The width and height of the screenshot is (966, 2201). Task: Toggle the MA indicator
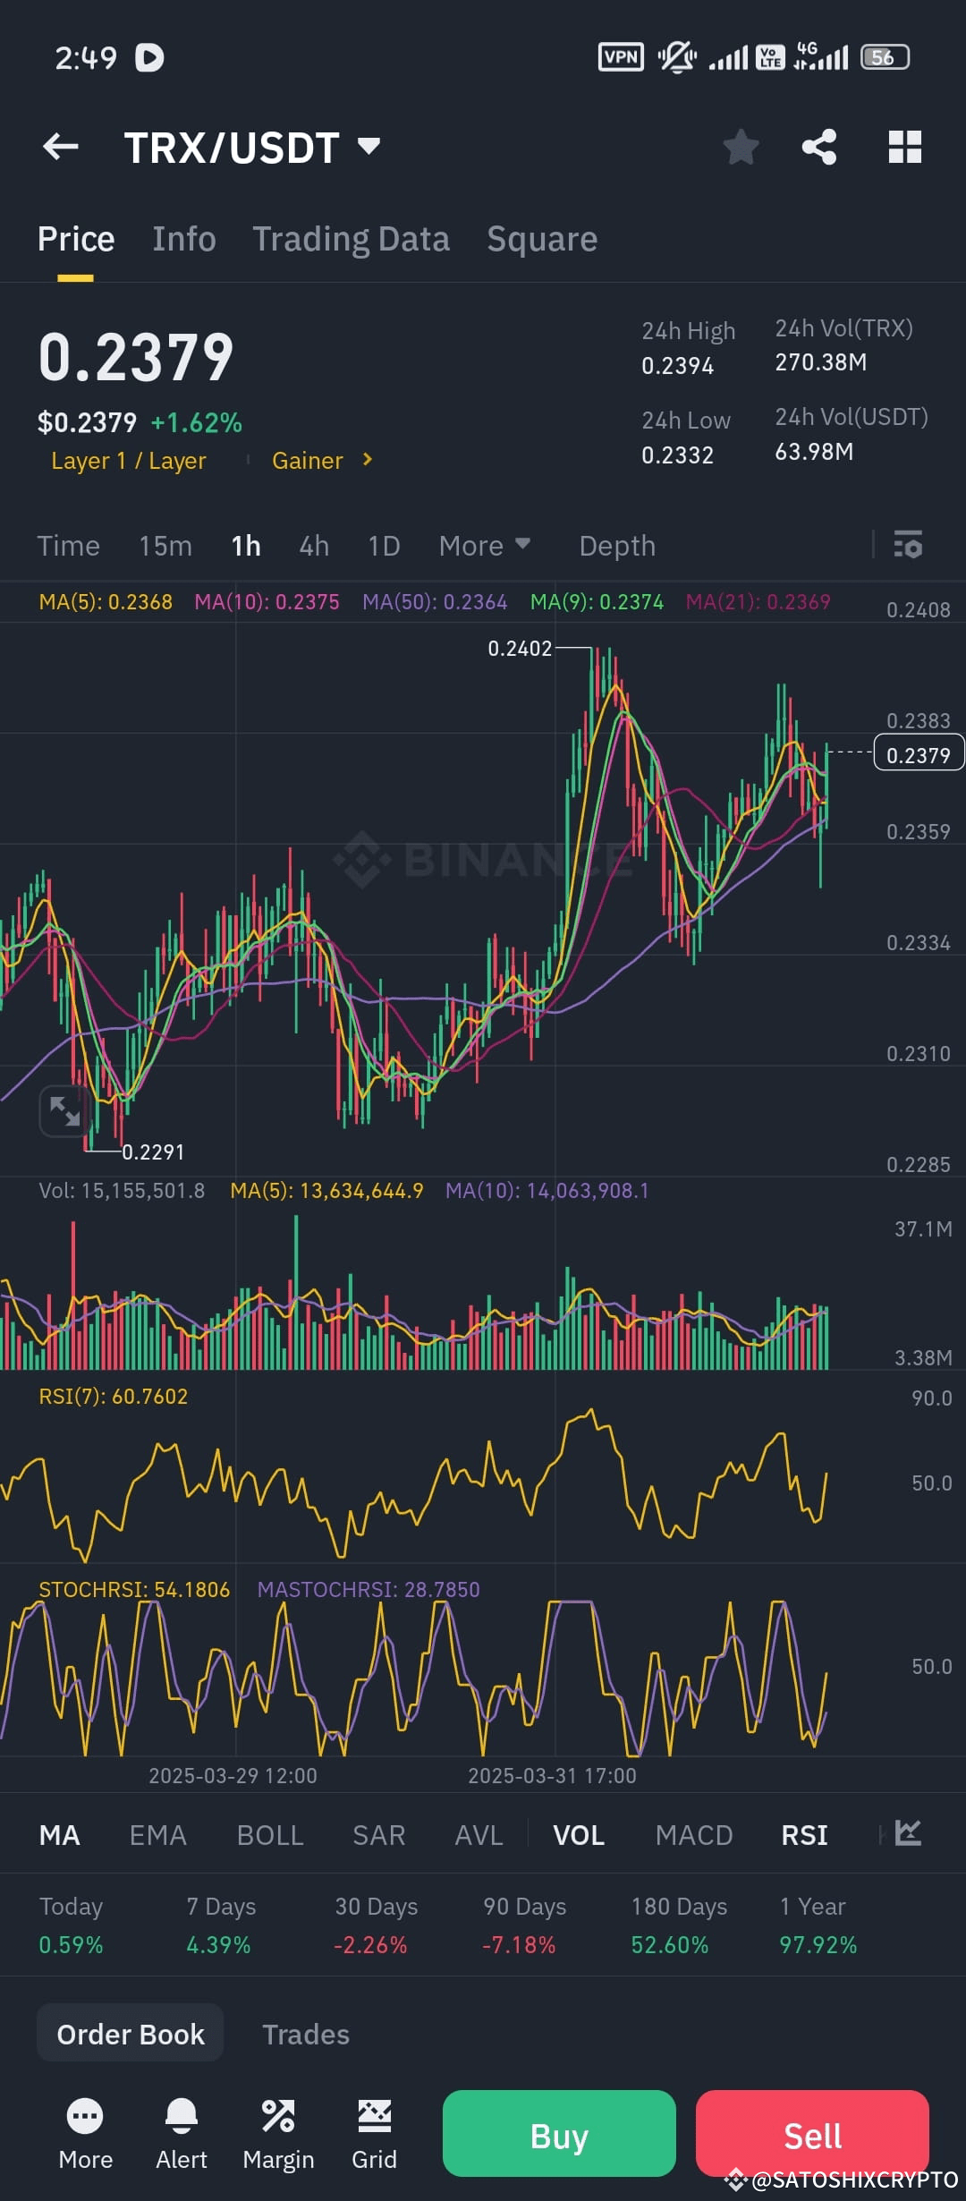60,1835
